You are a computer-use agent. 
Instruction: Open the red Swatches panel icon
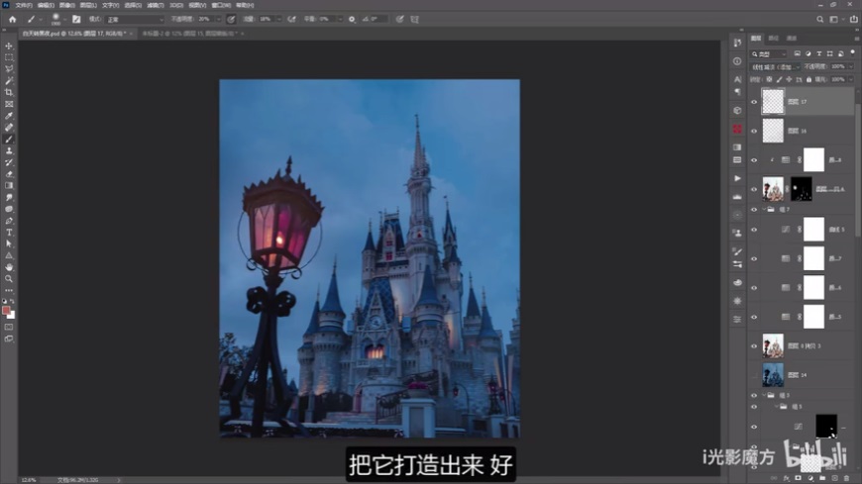pyautogui.click(x=737, y=129)
